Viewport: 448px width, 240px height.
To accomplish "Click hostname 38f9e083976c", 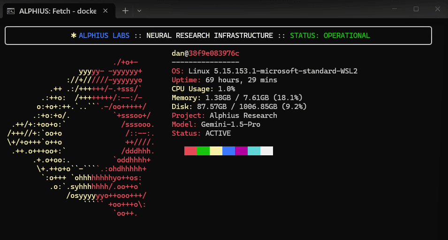I will pos(214,53).
